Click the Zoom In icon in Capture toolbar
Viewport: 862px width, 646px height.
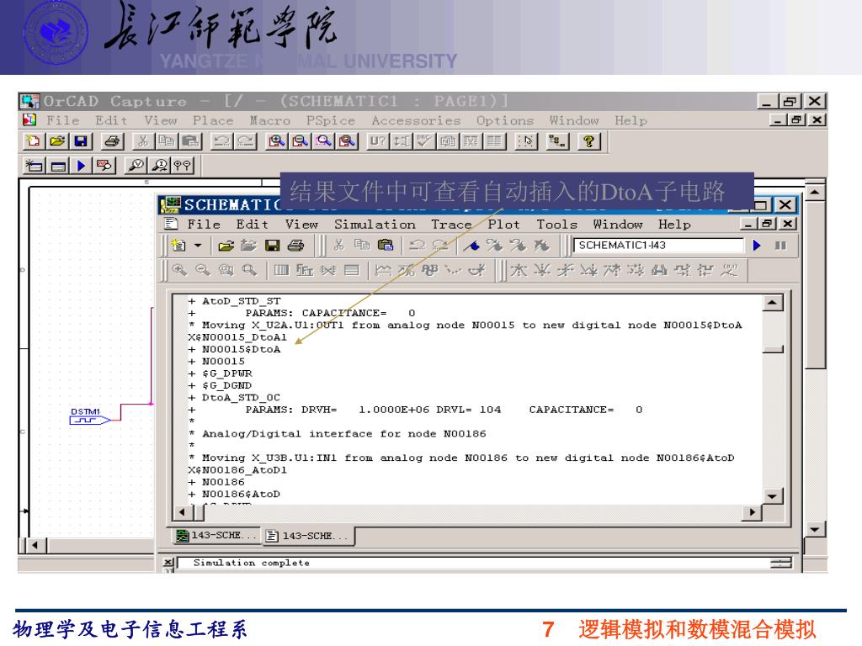[276, 141]
